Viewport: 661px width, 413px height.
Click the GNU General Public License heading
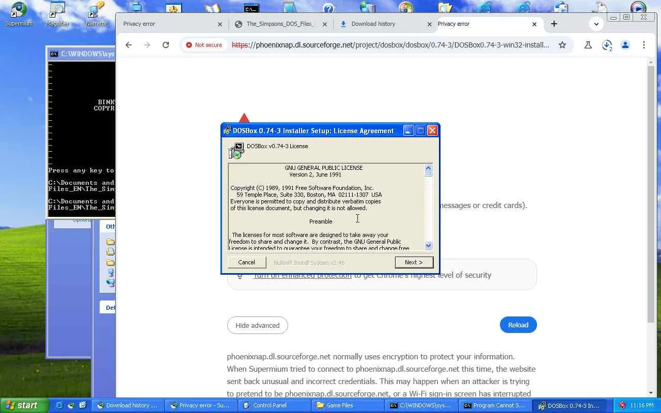pos(324,168)
